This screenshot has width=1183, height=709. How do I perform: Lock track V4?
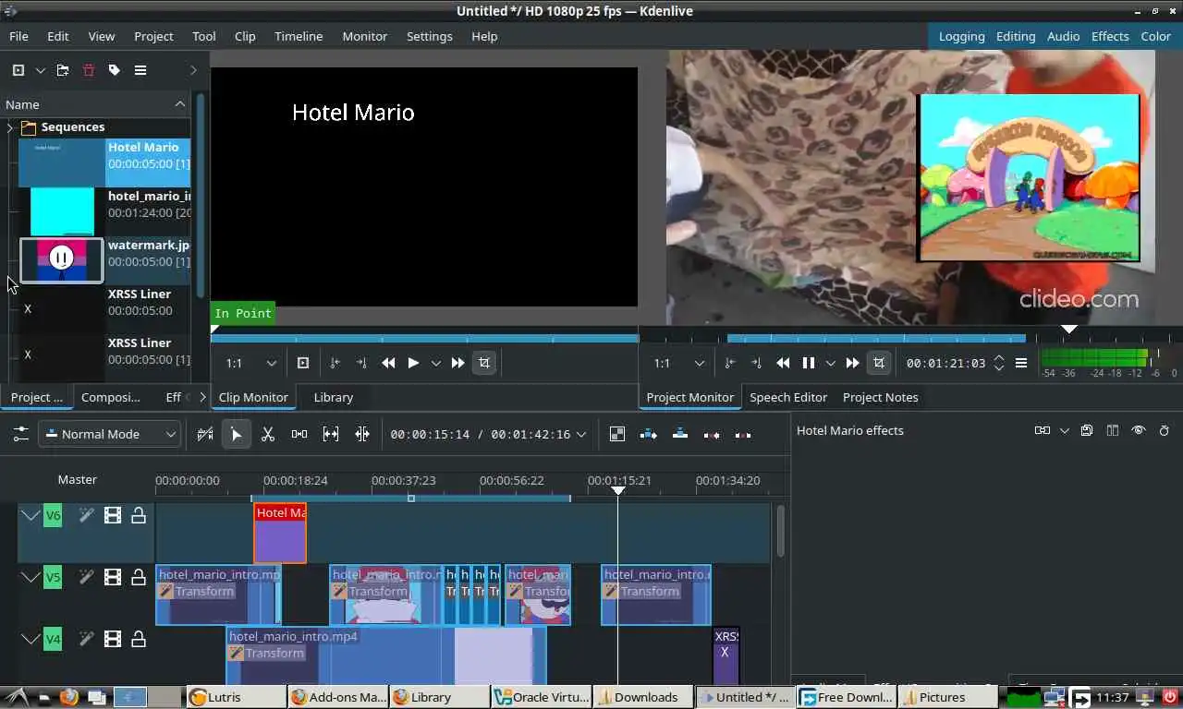coord(139,638)
